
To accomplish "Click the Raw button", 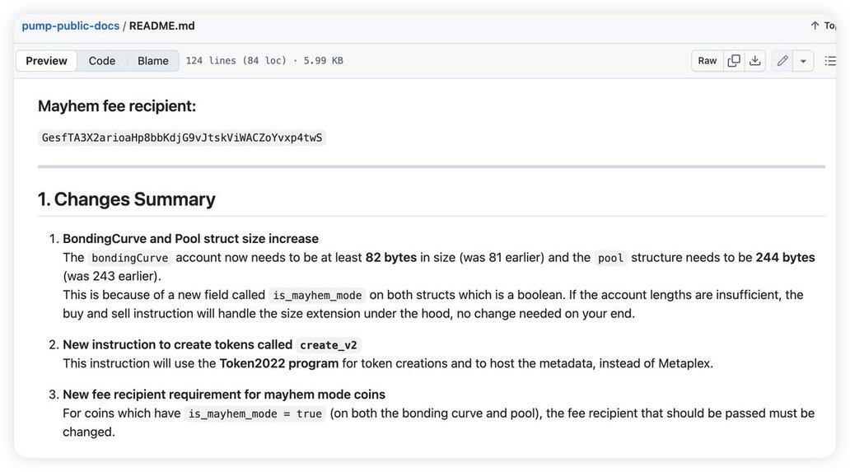I will (708, 61).
